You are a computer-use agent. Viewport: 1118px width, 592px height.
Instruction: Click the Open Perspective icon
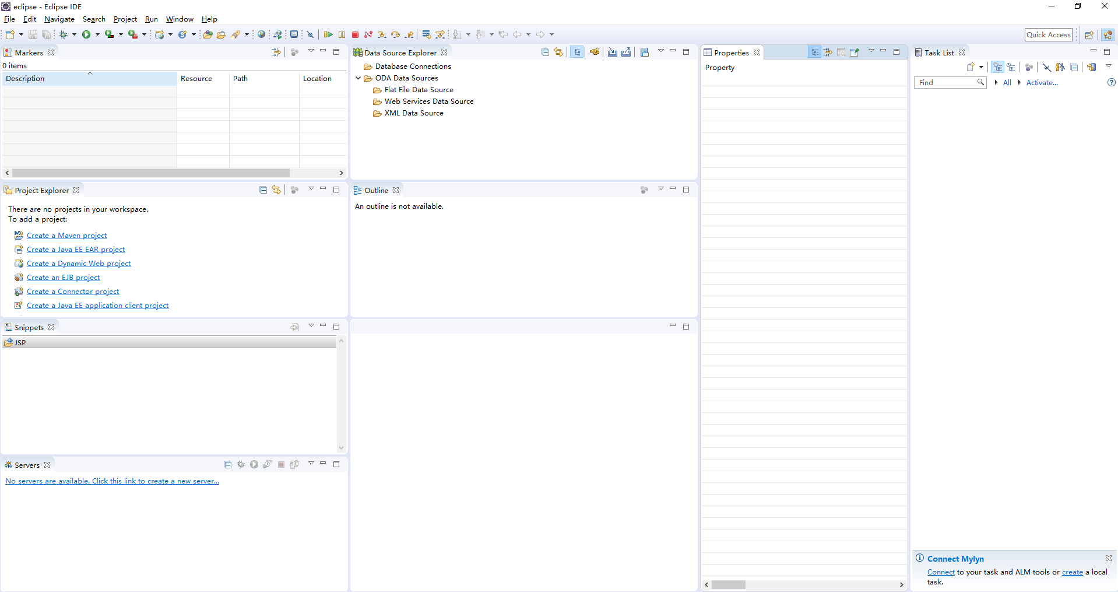click(1089, 35)
